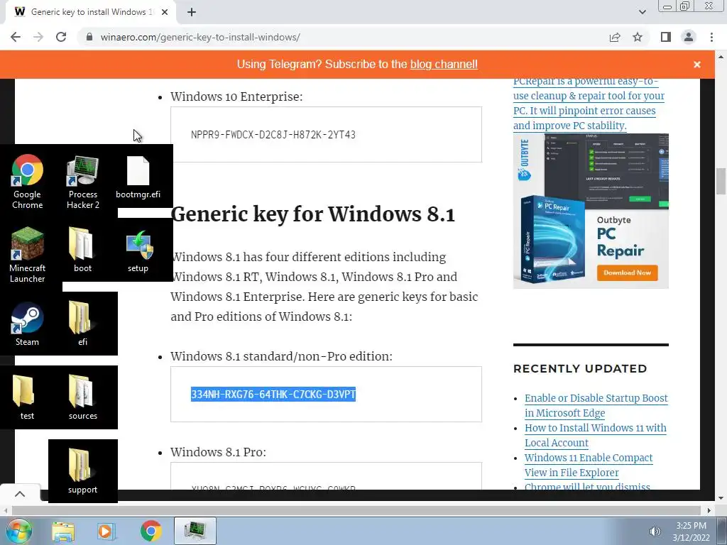
Task: Select the test folder icon
Action: [x=27, y=397]
